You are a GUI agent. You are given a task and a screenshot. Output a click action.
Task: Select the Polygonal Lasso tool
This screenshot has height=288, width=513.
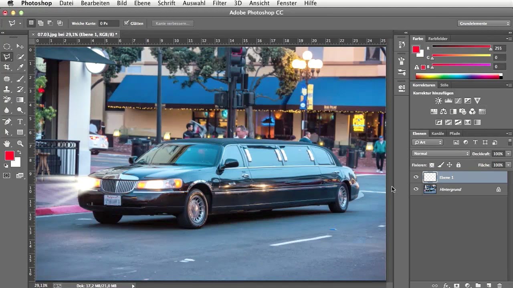coord(7,57)
